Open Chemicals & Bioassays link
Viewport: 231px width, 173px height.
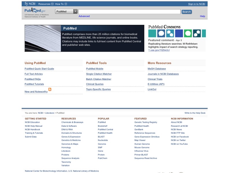(x=72, y=122)
